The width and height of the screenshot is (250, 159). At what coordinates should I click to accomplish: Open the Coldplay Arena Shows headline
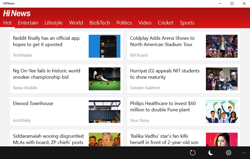point(162,41)
